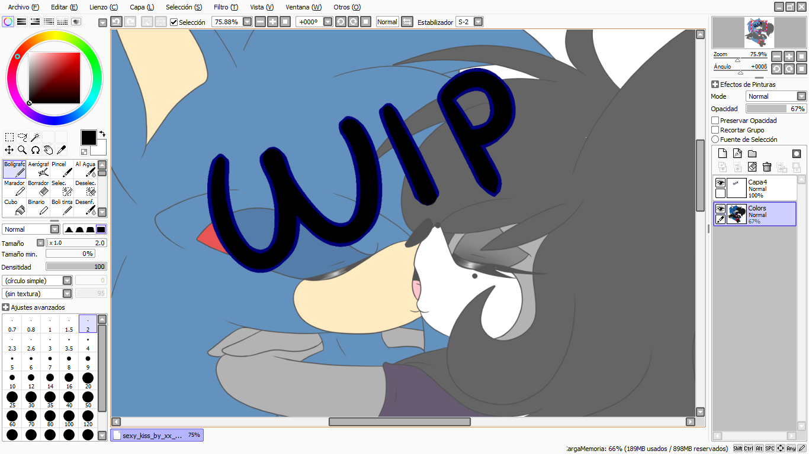
Task: Choose the Cubo bucket fill tool
Action: 14,207
